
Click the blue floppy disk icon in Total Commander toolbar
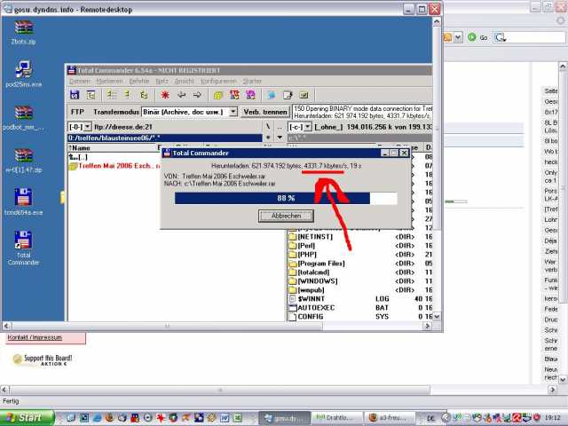point(75,95)
